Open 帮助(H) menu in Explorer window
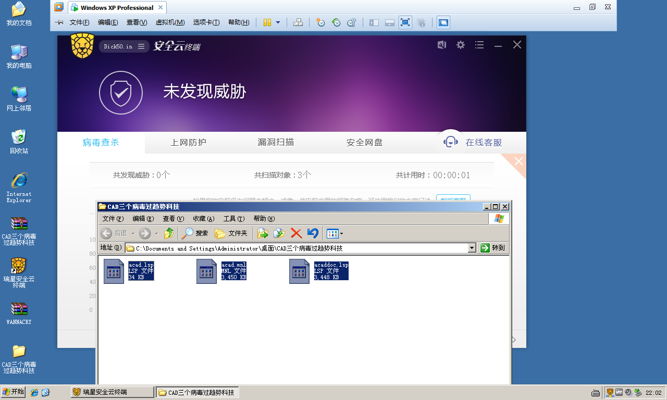This screenshot has width=667, height=400. [x=264, y=219]
